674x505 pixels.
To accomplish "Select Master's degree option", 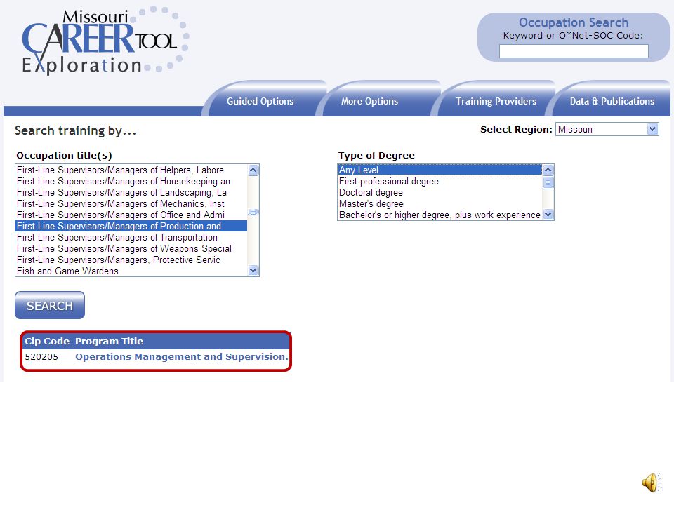I will click(x=440, y=203).
